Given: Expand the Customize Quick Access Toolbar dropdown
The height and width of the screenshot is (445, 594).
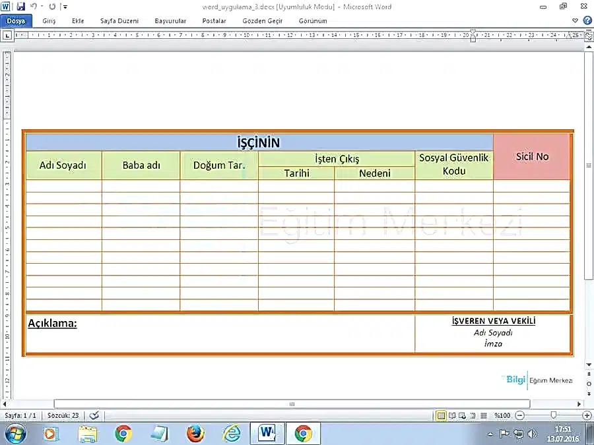Looking at the screenshot, I should pos(64,7).
